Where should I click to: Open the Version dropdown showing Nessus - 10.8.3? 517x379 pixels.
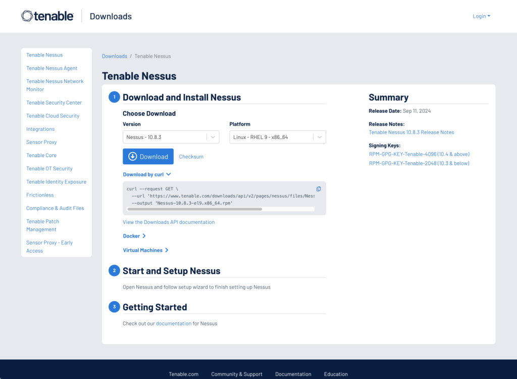(x=171, y=137)
